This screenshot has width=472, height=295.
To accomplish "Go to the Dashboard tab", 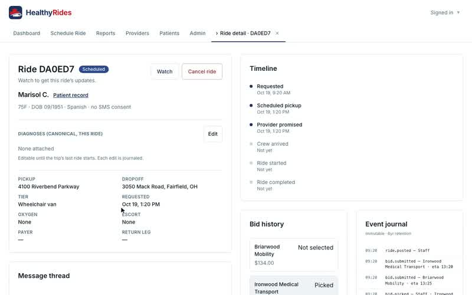I will tap(27, 33).
